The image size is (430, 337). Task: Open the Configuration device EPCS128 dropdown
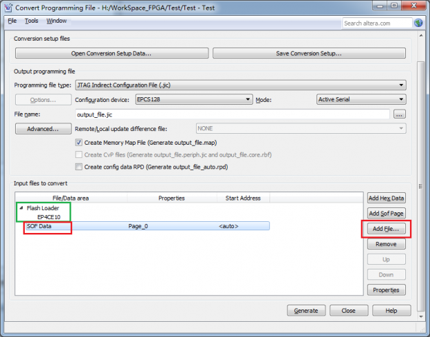click(193, 99)
